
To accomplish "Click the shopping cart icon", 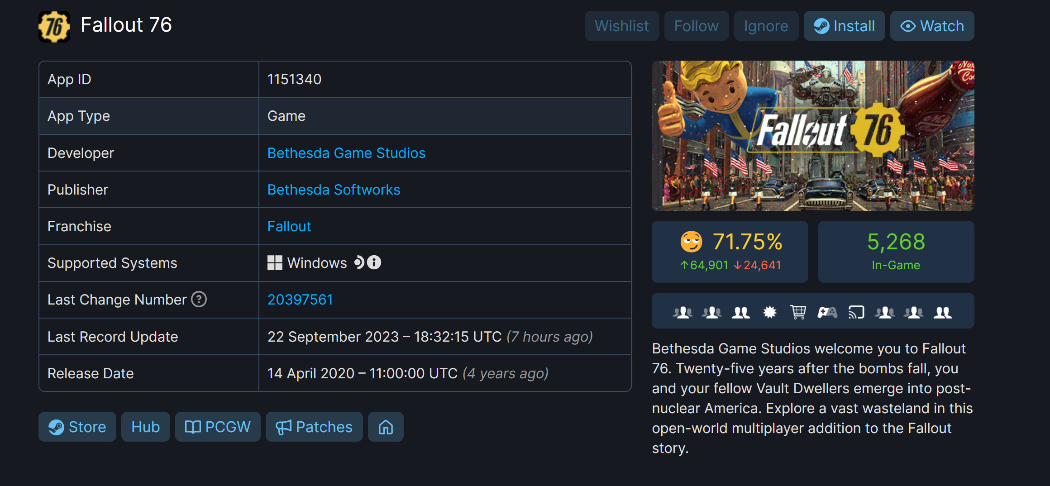I will coord(798,312).
